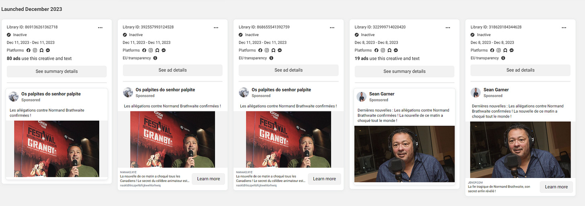Viewport: 585px width, 206px height.
Task: Open See summary details for ad 322999714020420
Action: tap(405, 71)
